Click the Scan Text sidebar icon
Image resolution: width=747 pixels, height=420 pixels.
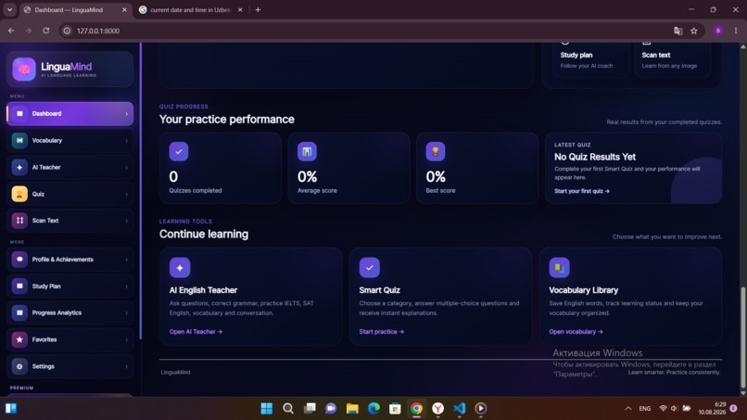(19, 221)
